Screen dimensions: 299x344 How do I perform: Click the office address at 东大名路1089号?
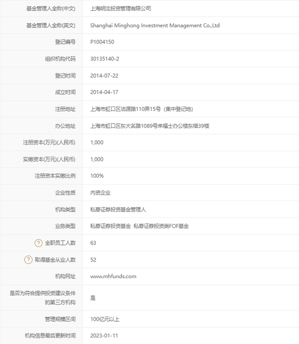coord(149,126)
